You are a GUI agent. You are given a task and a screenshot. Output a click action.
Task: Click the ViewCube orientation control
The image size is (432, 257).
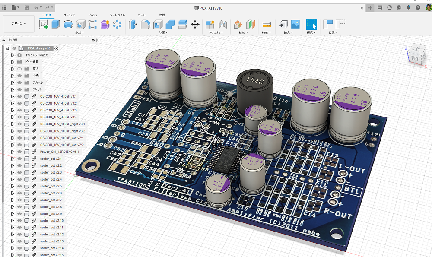(x=416, y=55)
